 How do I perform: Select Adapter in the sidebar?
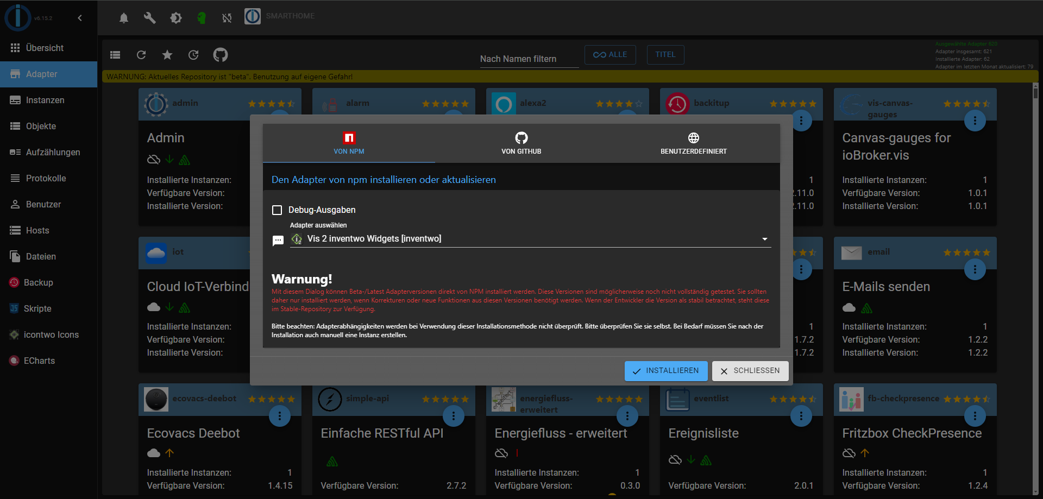pyautogui.click(x=49, y=74)
